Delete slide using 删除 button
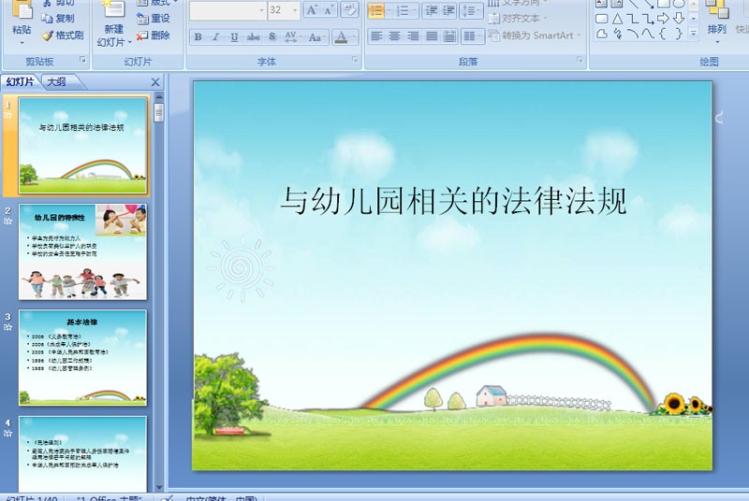The height and width of the screenshot is (501, 749). [x=154, y=36]
